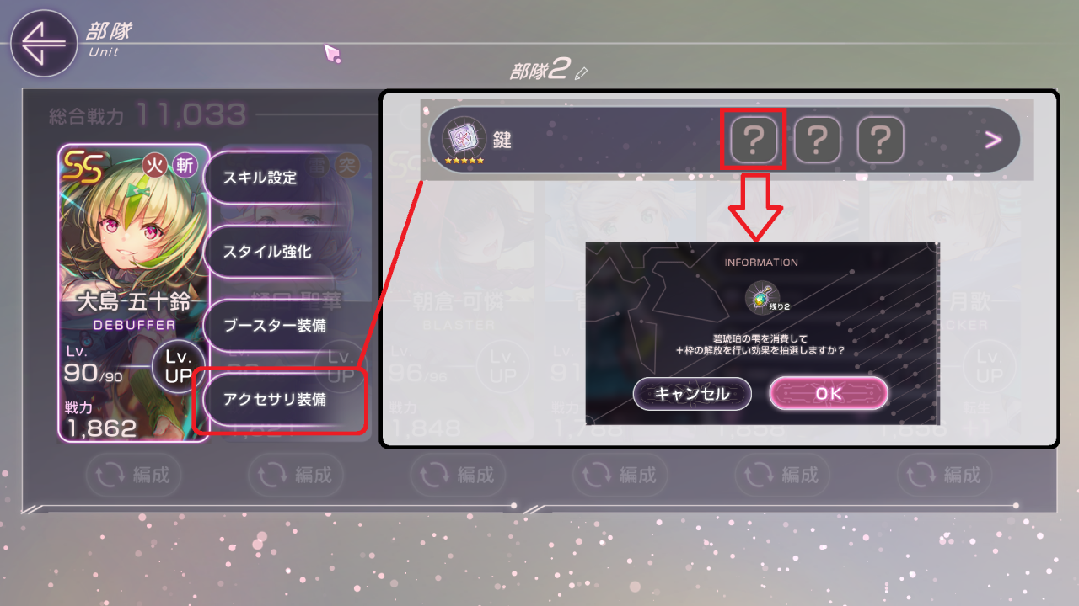Click the first 編成 swap button

click(x=133, y=476)
